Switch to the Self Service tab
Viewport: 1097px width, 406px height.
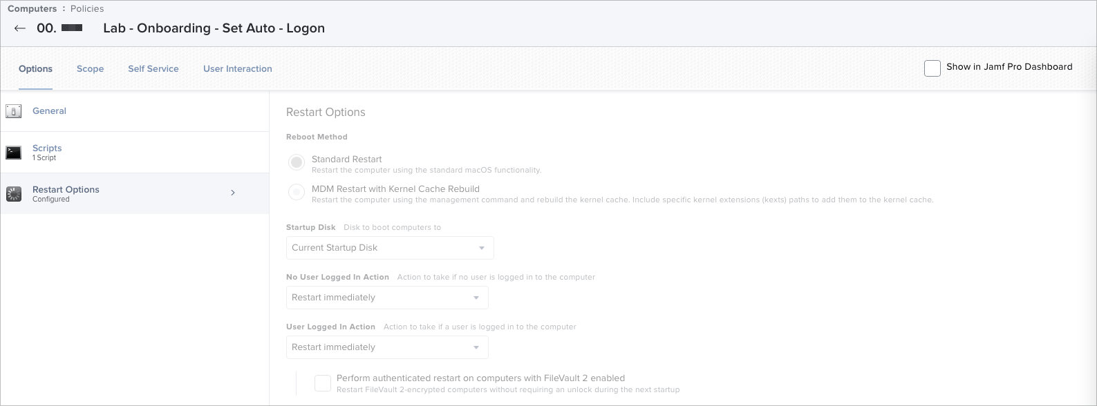(x=153, y=69)
